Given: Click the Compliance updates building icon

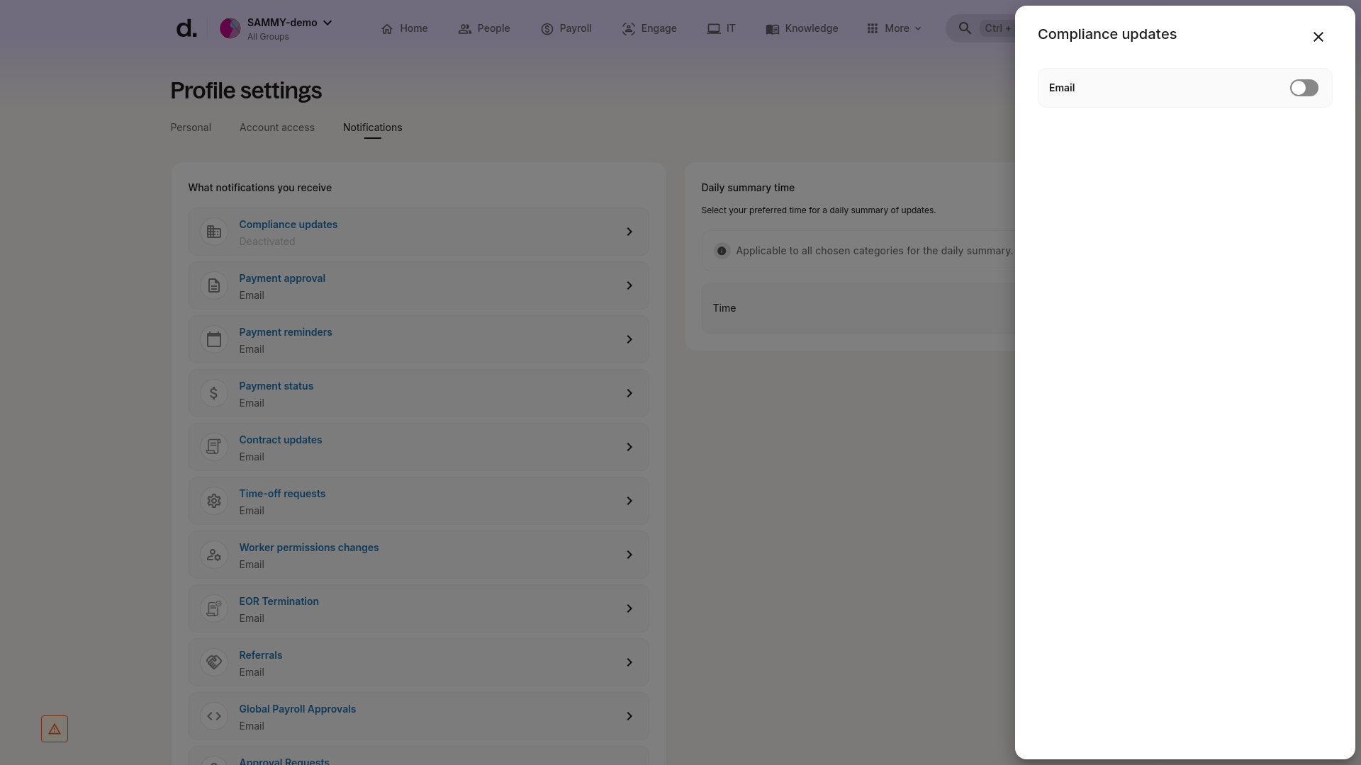Looking at the screenshot, I should pyautogui.click(x=213, y=232).
